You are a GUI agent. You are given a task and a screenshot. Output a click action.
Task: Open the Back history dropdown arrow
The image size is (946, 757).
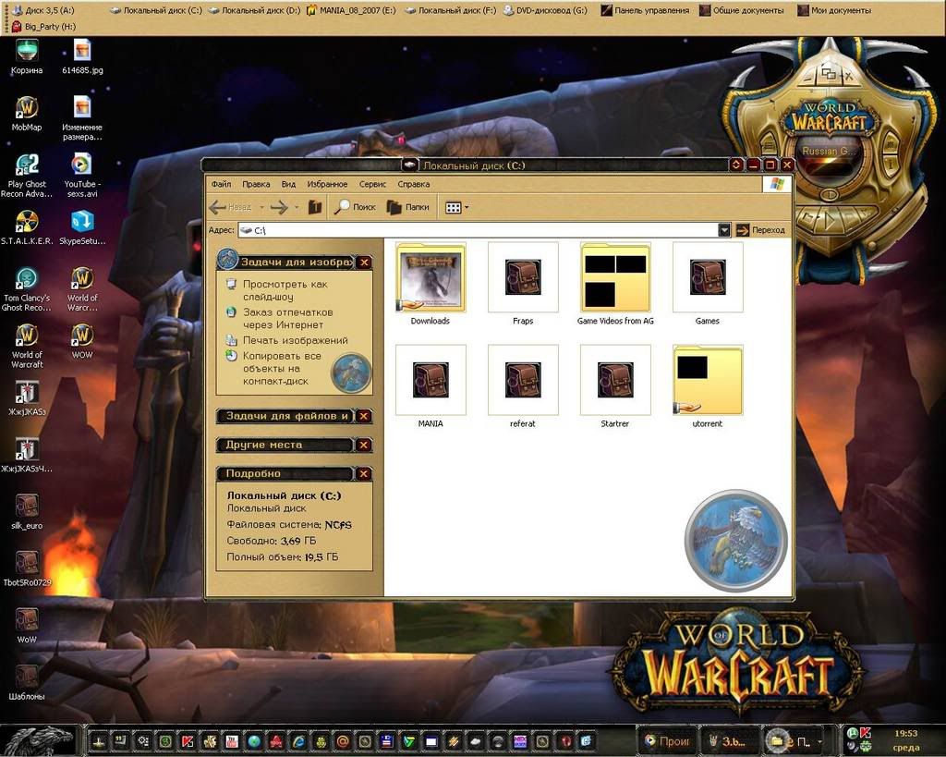tap(261, 208)
